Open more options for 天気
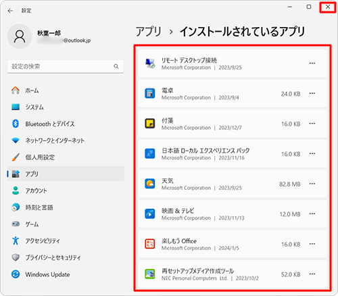Image resolution: width=338 pixels, height=296 pixels. (312, 184)
